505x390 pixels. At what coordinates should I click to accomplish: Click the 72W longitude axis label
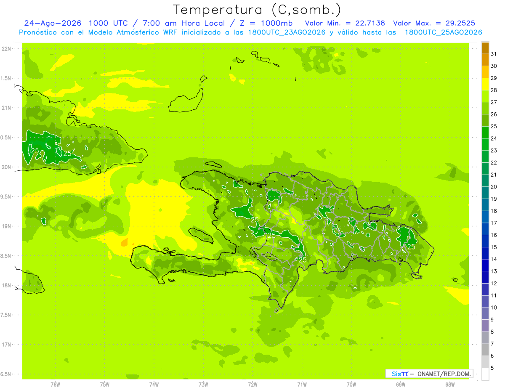click(x=252, y=384)
